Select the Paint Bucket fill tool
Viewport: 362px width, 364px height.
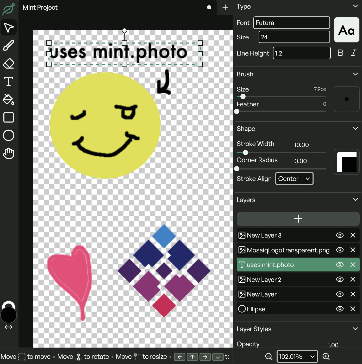(9, 99)
